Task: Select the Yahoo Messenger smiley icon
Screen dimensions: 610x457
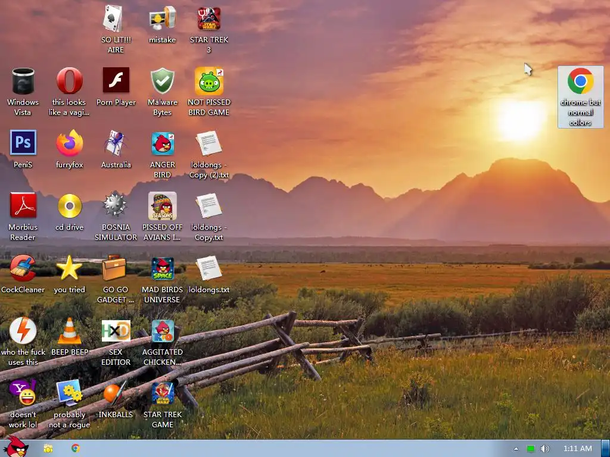Action: click(x=23, y=393)
